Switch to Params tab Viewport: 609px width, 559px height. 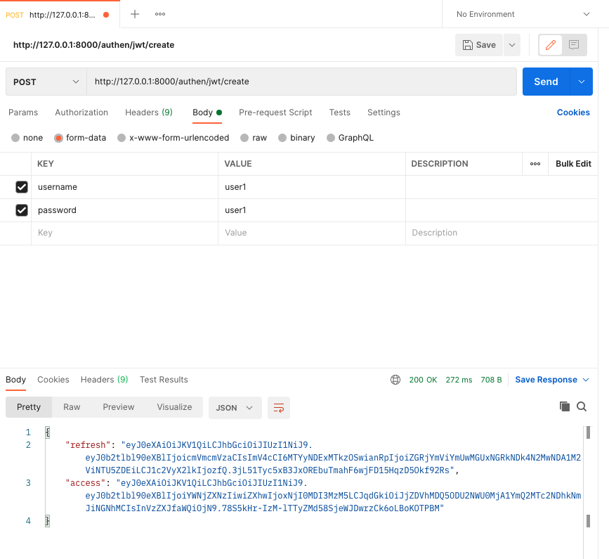(23, 113)
